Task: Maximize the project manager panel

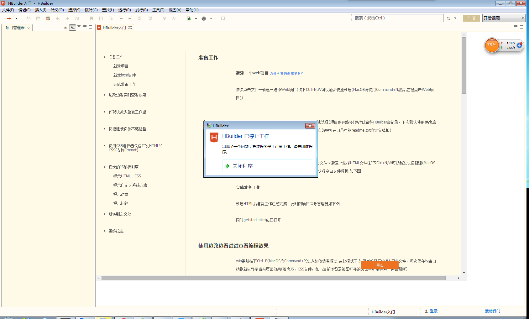Action: pyautogui.click(x=91, y=27)
